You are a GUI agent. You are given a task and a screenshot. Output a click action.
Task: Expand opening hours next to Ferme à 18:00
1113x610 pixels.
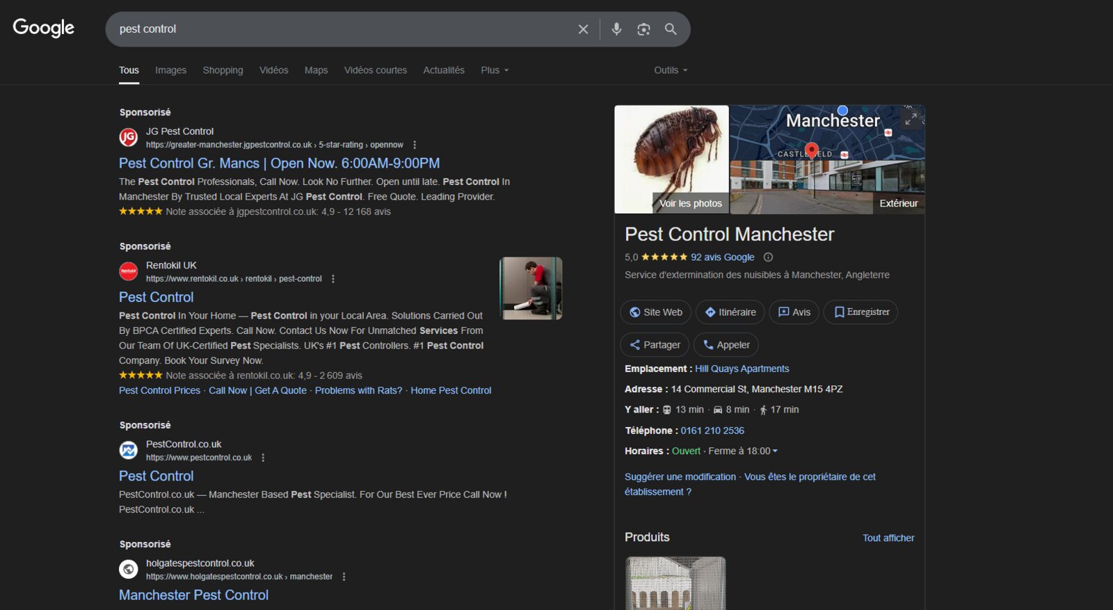(x=775, y=451)
